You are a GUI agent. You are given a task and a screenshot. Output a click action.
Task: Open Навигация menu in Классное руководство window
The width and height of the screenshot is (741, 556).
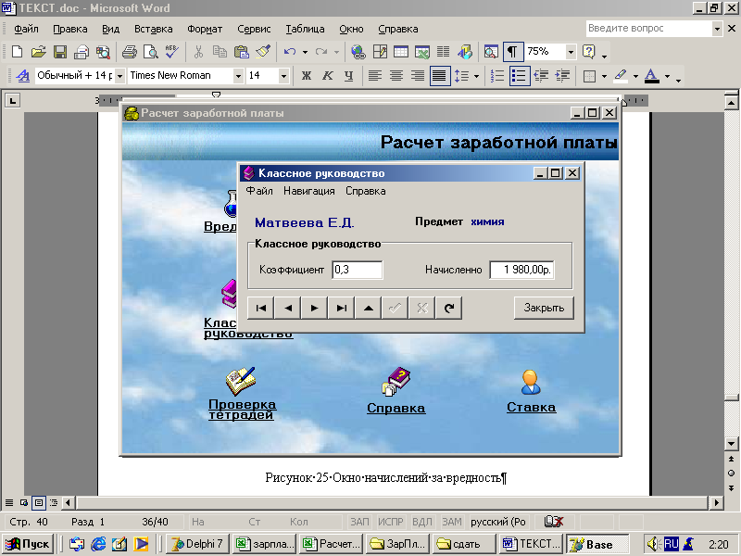(309, 191)
